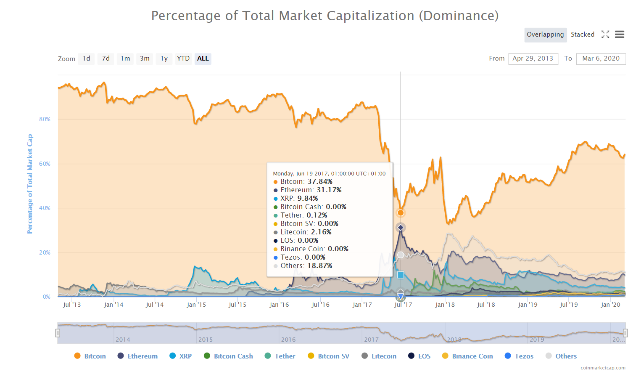Toggle Bitcoin SV series in legend

point(329,356)
